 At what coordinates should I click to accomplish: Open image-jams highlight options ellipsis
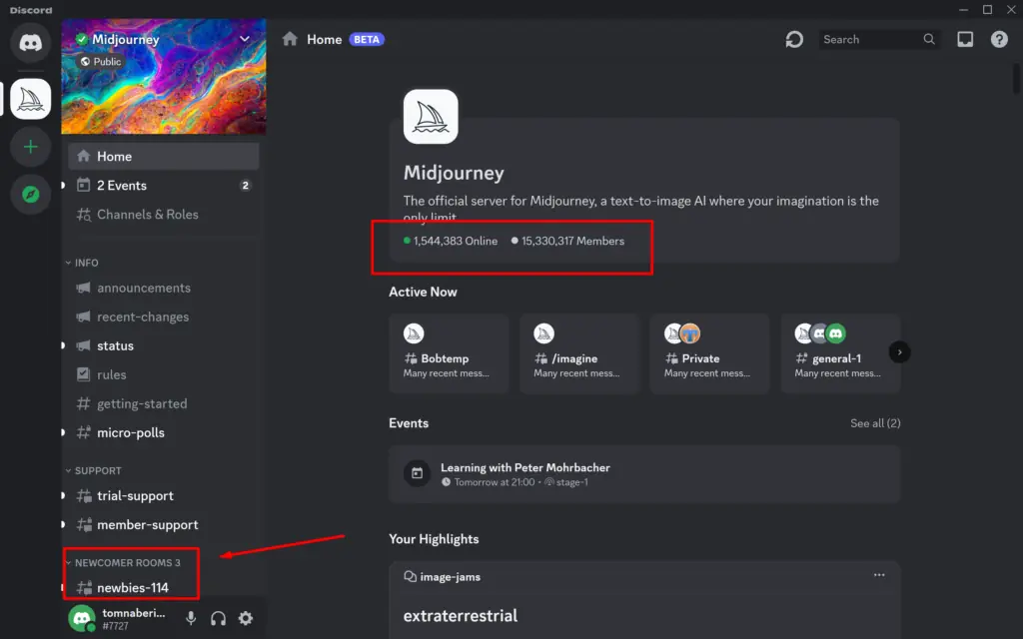879,575
